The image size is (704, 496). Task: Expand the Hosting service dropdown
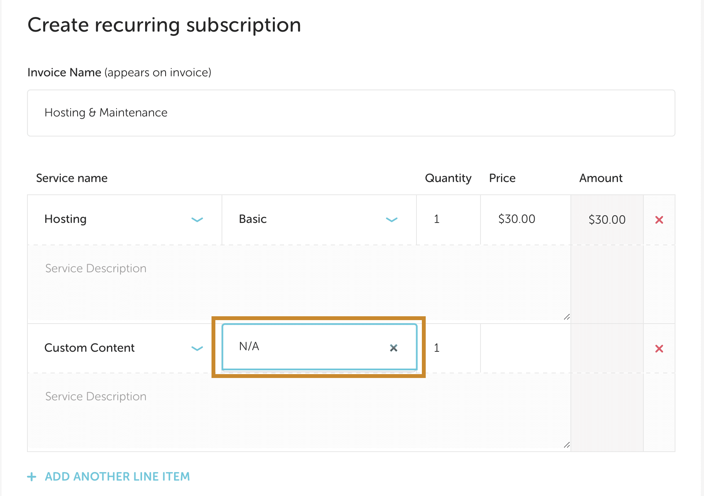tap(197, 220)
